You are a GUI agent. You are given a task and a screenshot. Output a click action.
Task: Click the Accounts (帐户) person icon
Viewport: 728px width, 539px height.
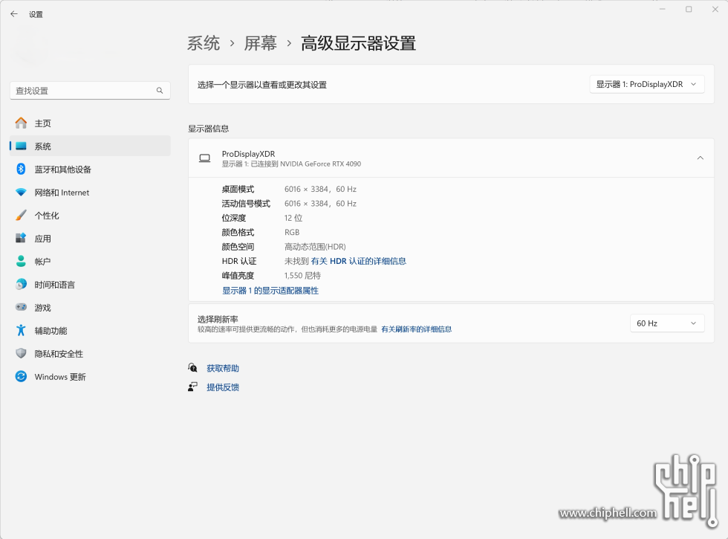(x=21, y=262)
